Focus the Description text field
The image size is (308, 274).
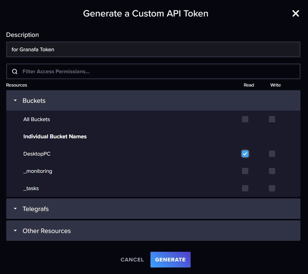tap(153, 49)
